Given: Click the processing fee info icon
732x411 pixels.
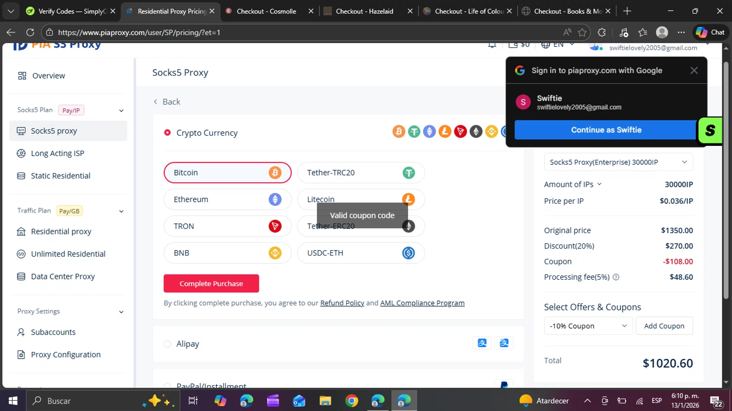Looking at the screenshot, I should pos(616,277).
